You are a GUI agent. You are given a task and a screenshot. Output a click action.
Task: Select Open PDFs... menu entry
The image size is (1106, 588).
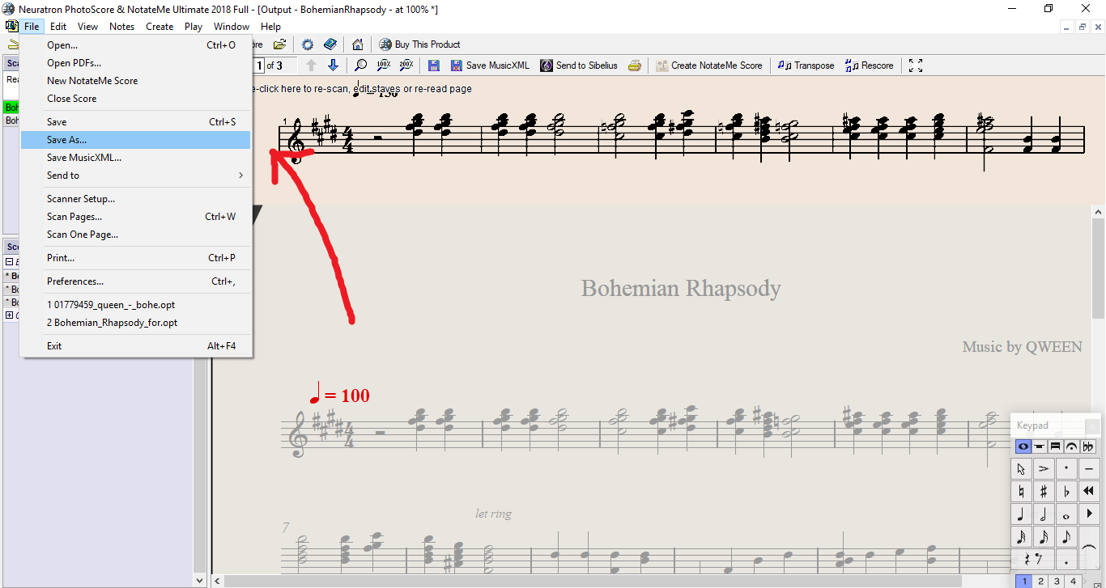click(136, 63)
